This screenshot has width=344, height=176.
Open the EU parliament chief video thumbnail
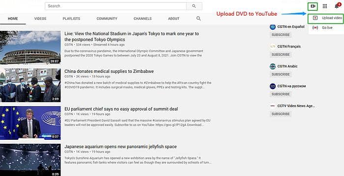pos(30,123)
